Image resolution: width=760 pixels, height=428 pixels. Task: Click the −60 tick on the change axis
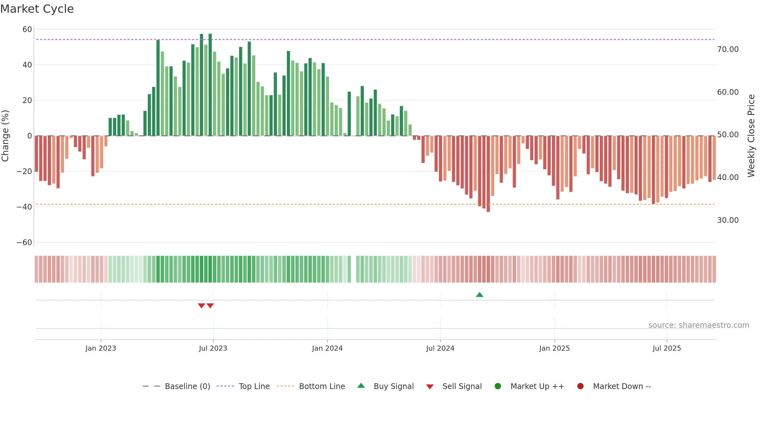point(24,243)
